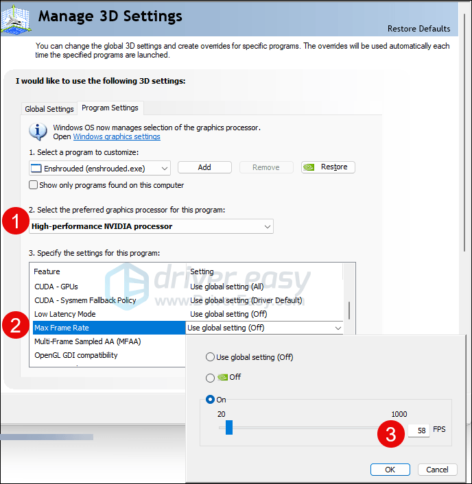Click the NVIDIA icon beside the Off option
Viewport: 472px width, 484px height.
pyautogui.click(x=222, y=377)
